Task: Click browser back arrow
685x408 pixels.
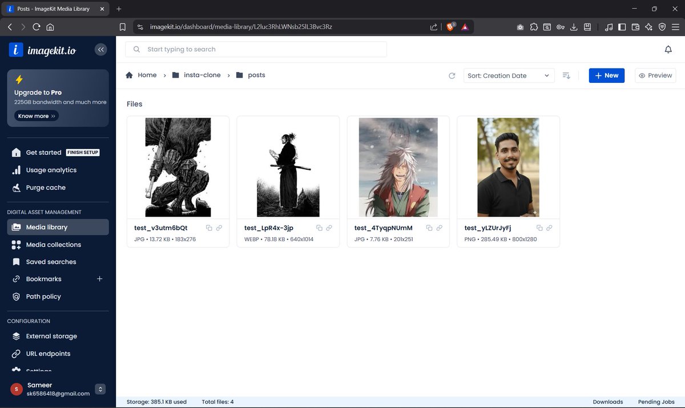Action: [x=10, y=27]
